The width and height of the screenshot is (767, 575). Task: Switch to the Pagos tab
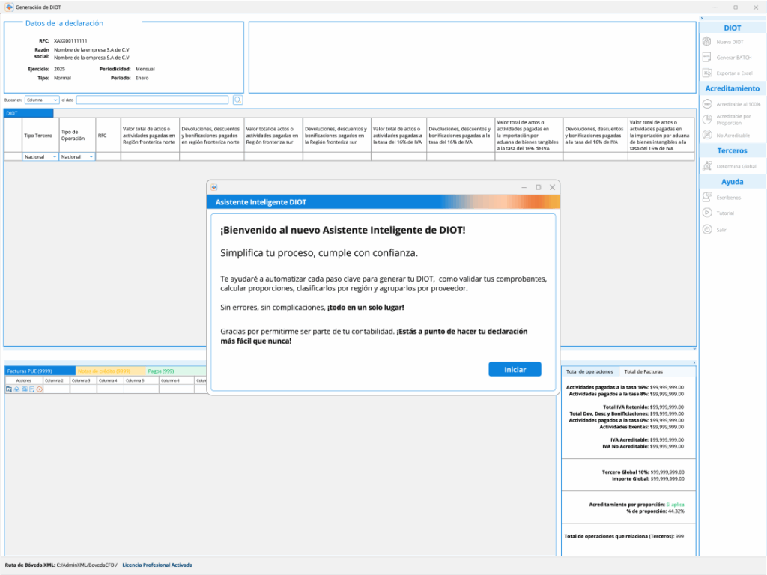(x=161, y=371)
